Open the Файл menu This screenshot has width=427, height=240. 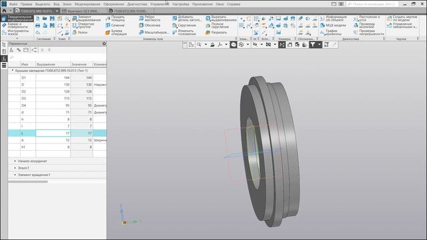pyautogui.click(x=13, y=4)
